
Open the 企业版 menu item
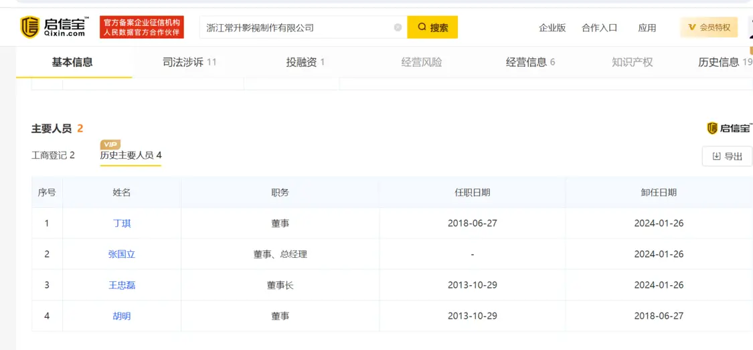pyautogui.click(x=552, y=28)
